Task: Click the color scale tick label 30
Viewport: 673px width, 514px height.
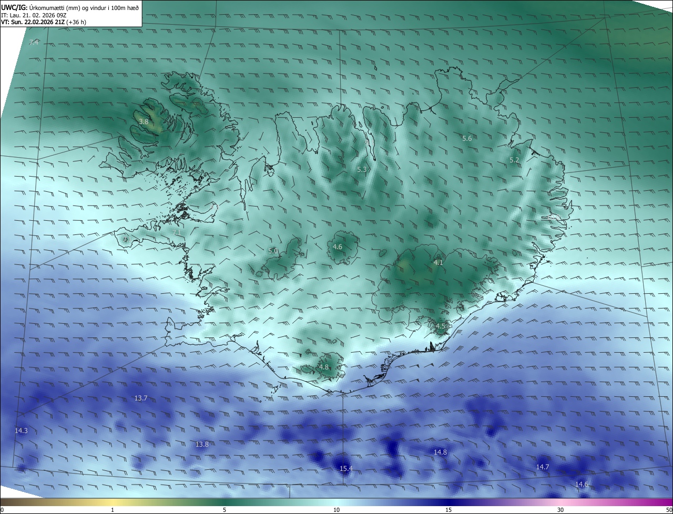Action: [560, 510]
